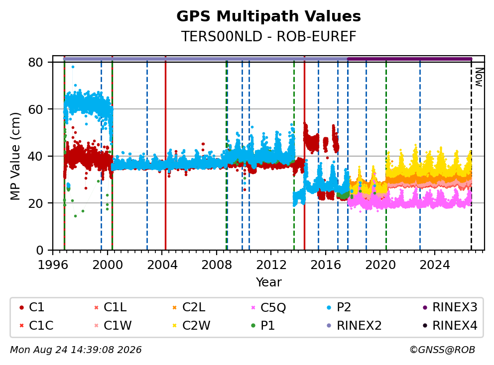Click the orange C2L legend marker
494x365 pixels.
(175, 307)
